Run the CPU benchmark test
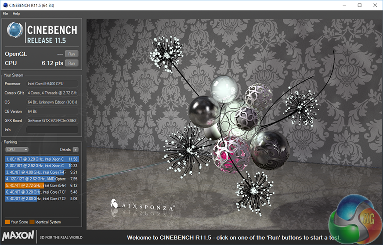 71,63
